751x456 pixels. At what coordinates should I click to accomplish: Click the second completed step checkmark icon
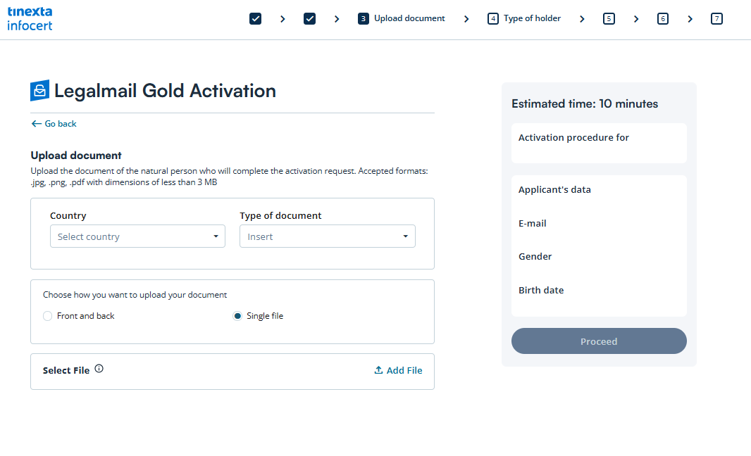point(309,19)
